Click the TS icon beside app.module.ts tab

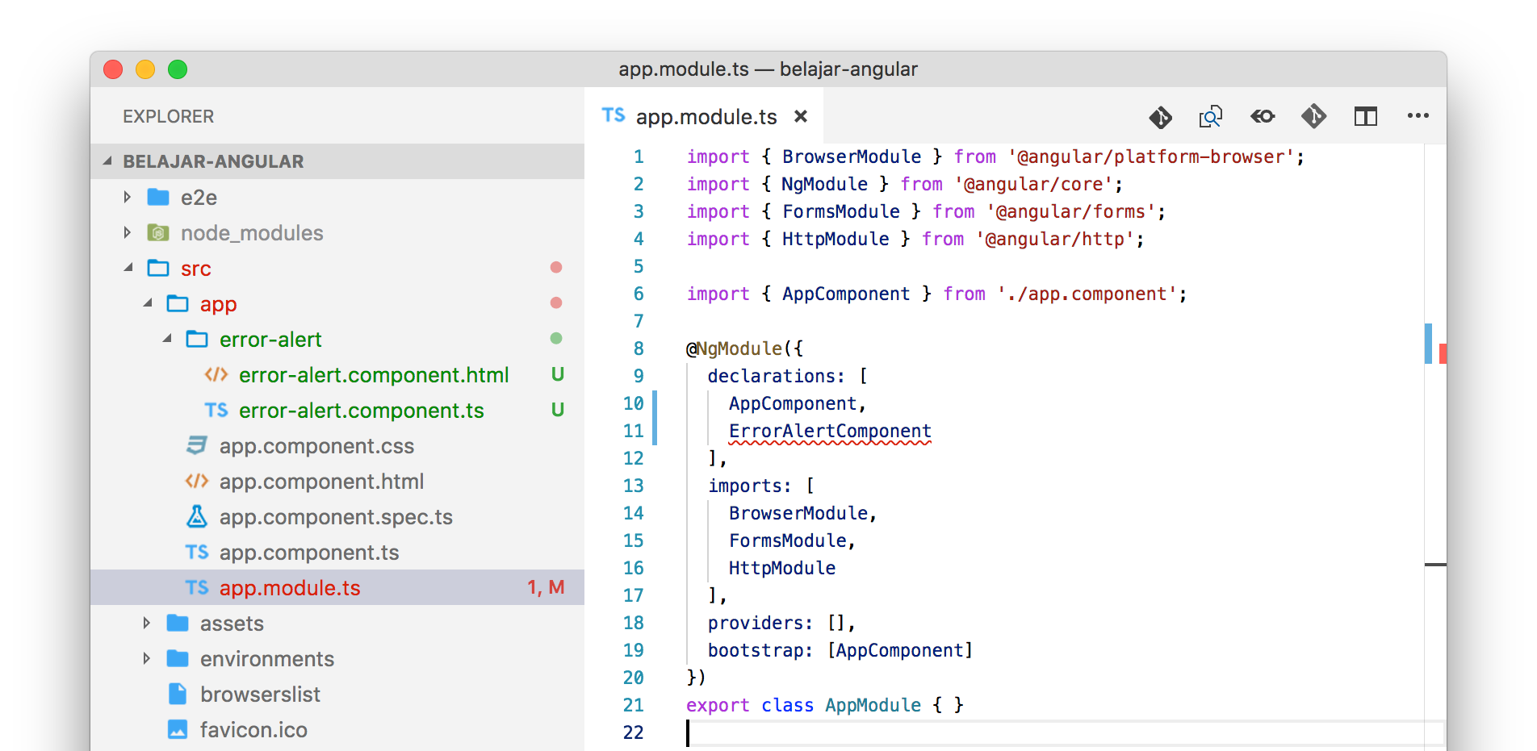point(614,116)
